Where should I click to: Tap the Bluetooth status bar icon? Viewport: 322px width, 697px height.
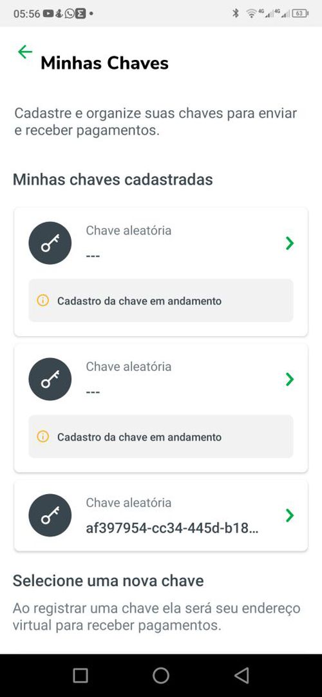click(x=236, y=14)
